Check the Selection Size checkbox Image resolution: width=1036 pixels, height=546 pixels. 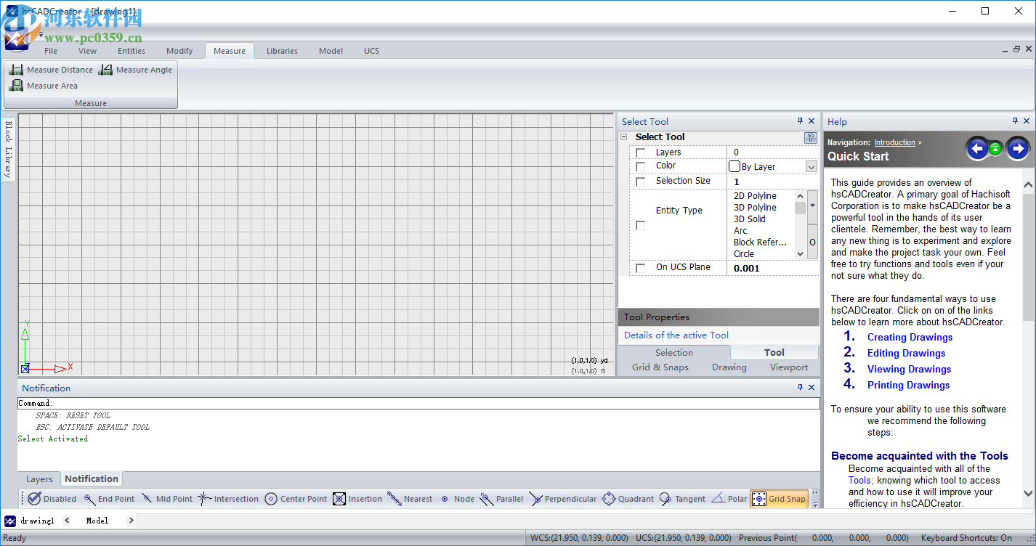tap(640, 182)
